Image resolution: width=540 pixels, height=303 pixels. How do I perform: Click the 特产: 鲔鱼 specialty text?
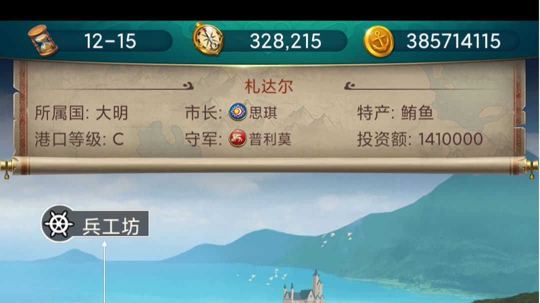coord(395,113)
